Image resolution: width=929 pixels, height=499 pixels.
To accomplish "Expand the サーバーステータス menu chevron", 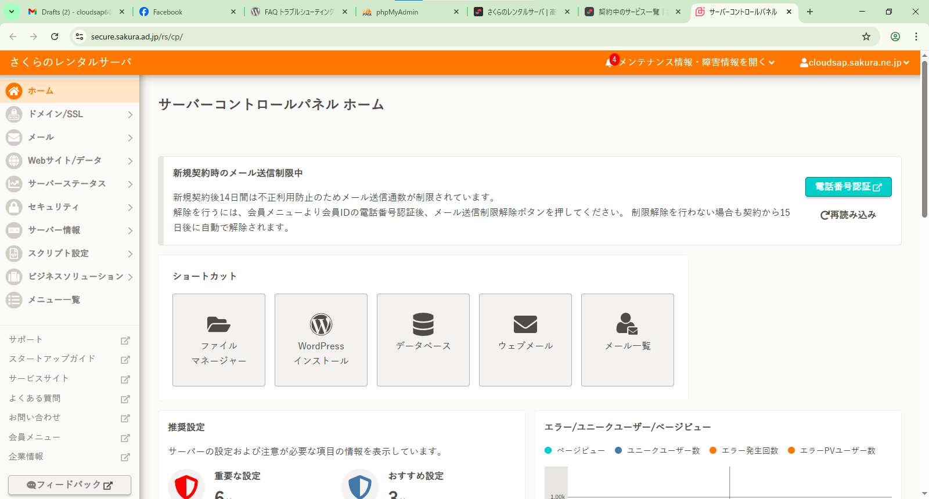I will coord(130,184).
